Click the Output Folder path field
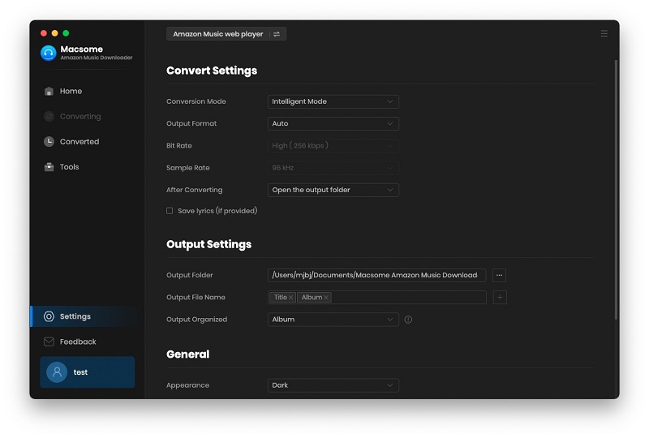 pyautogui.click(x=376, y=275)
